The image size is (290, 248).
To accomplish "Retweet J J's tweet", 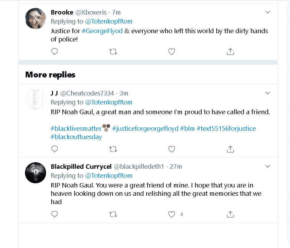I will (x=113, y=149).
